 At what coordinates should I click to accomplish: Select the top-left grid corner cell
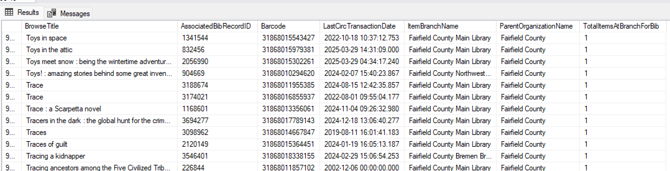tap(12, 26)
